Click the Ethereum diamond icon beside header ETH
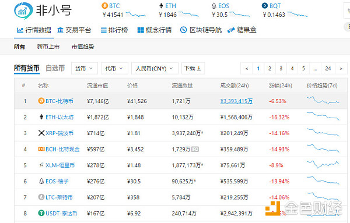350x223 pixels. coord(161,6)
